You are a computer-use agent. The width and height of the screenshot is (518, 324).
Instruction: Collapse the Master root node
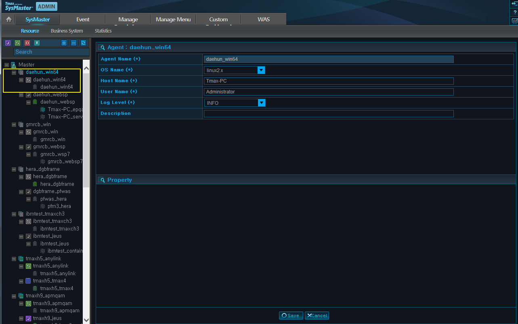7,65
